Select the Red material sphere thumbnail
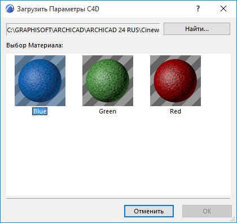 tap(175, 81)
